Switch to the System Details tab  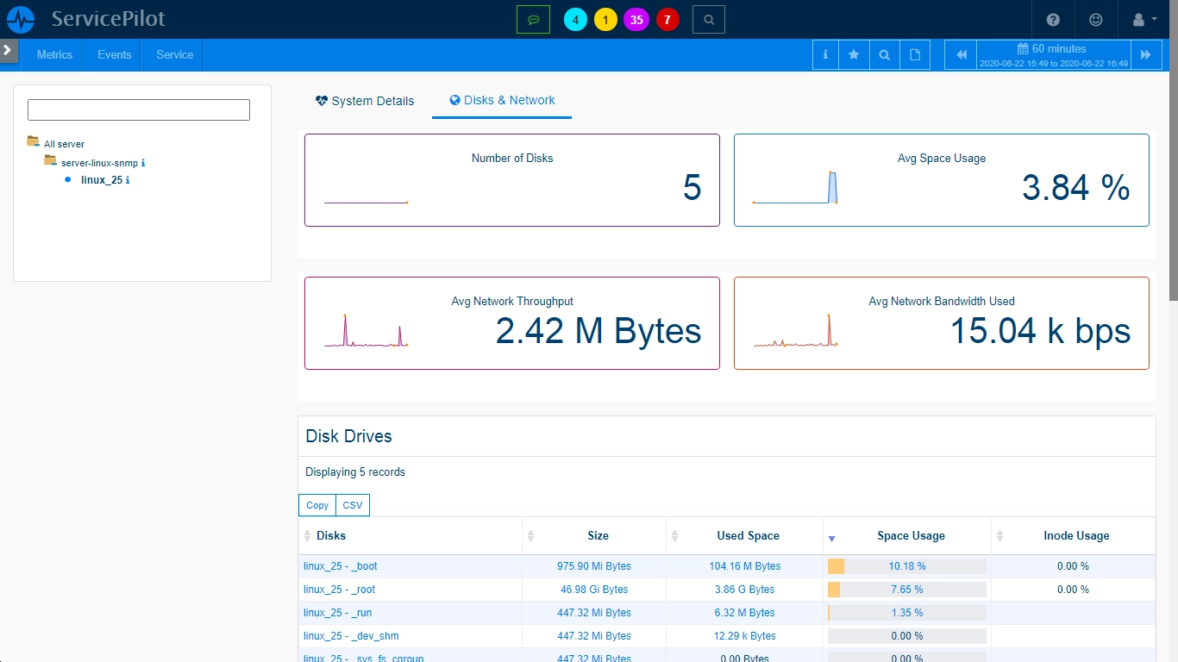click(x=365, y=101)
